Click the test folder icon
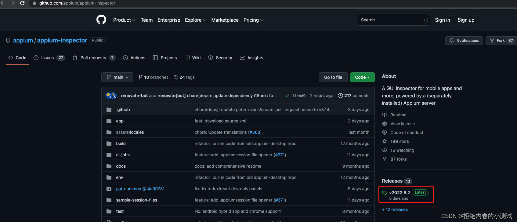 pos(109,211)
